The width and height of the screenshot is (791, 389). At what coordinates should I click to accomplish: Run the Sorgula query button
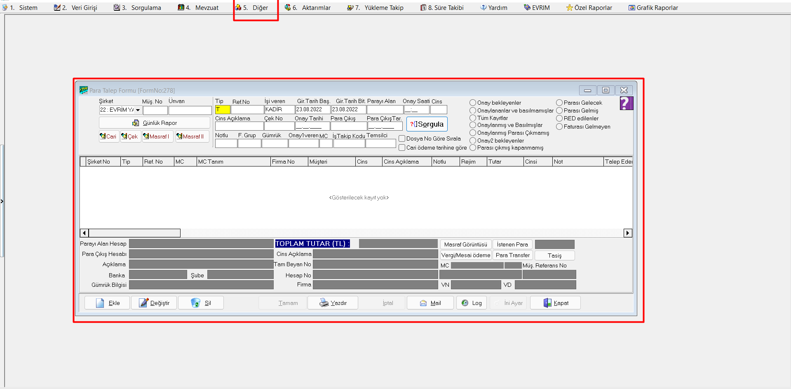coord(427,124)
